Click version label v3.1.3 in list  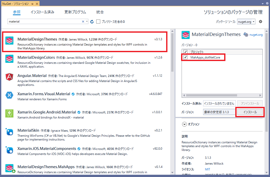point(158,39)
